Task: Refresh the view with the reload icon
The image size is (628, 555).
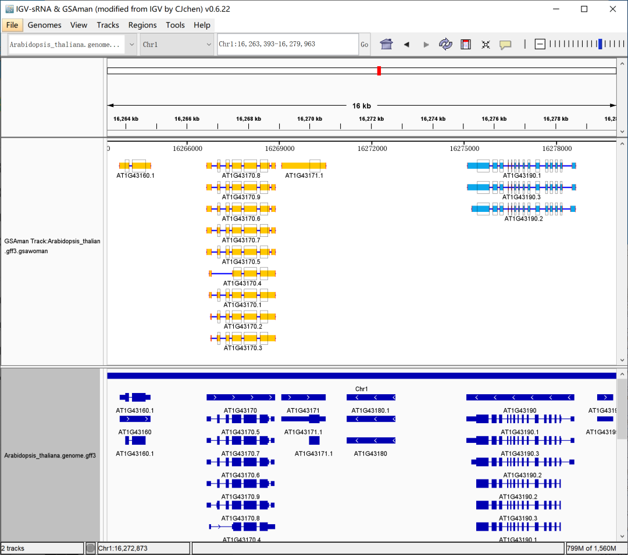Action: [x=445, y=45]
